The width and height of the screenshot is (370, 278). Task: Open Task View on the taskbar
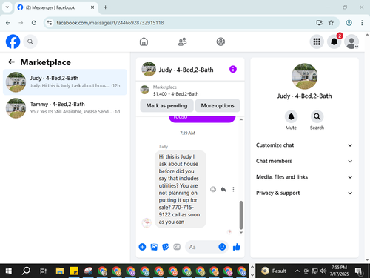pyautogui.click(x=43, y=271)
